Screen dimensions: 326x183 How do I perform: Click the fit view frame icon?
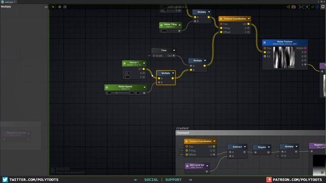point(307,7)
